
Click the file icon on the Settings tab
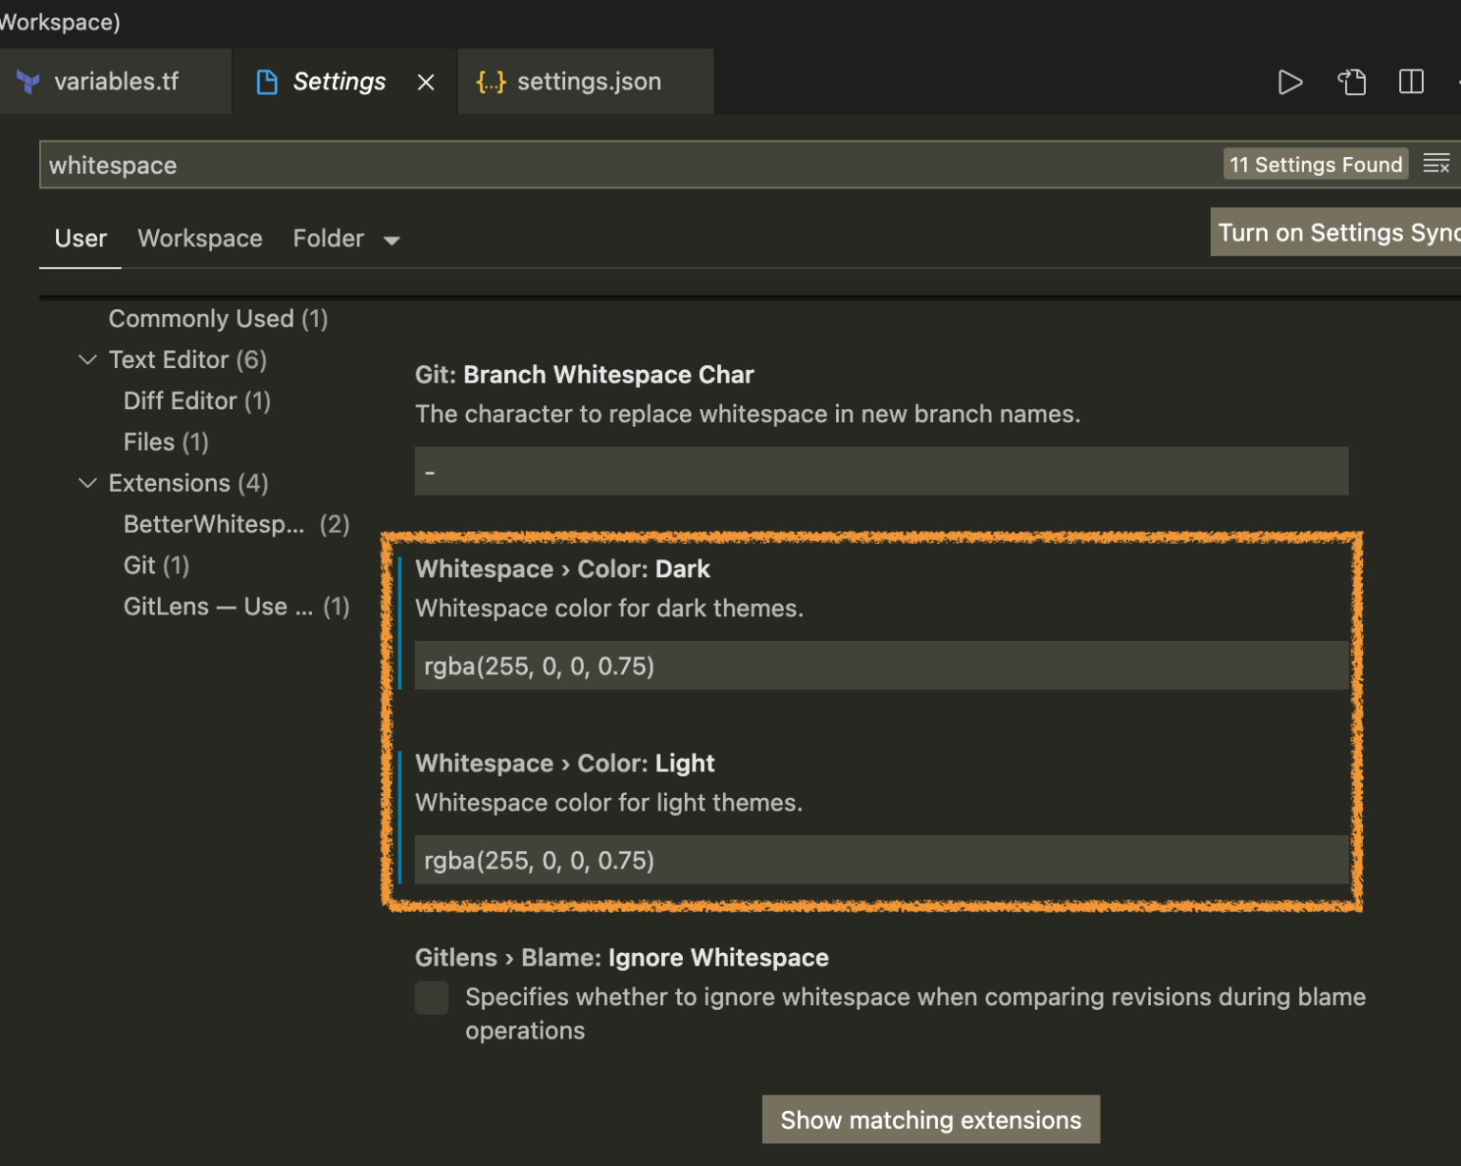[x=266, y=82]
